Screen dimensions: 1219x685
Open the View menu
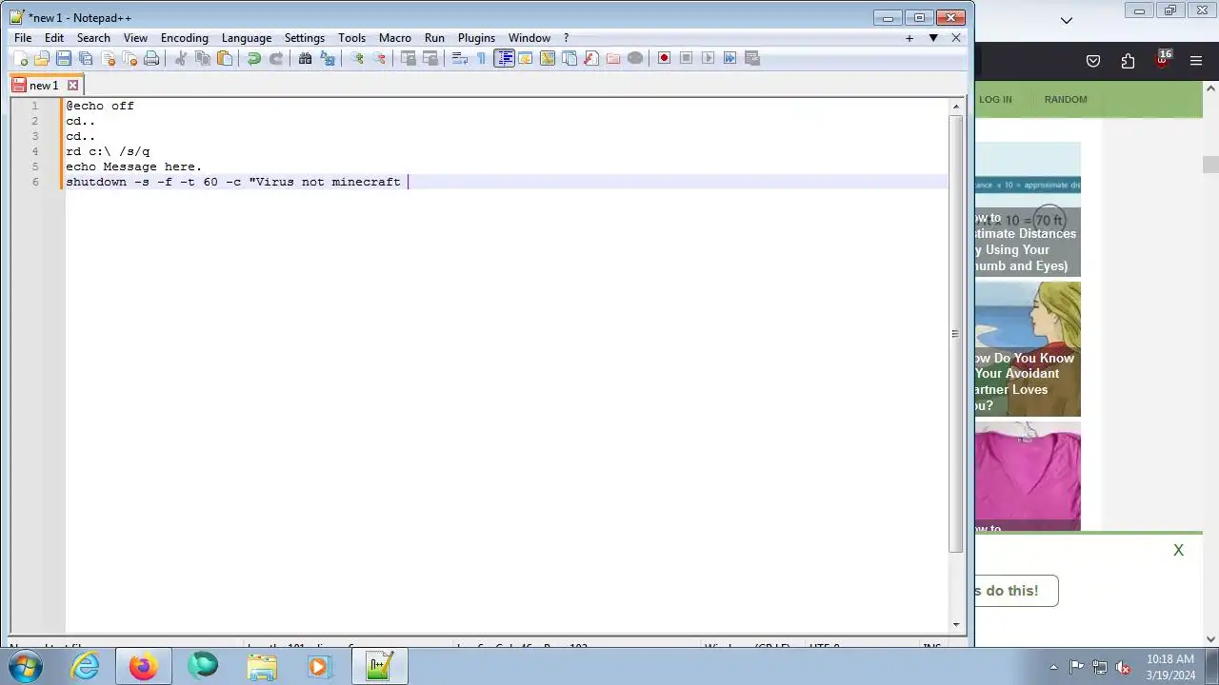tap(135, 38)
